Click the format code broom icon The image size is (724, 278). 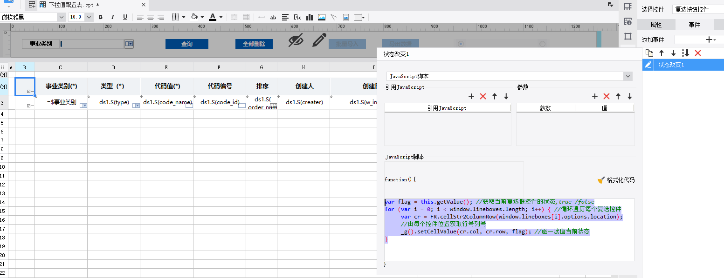point(601,180)
